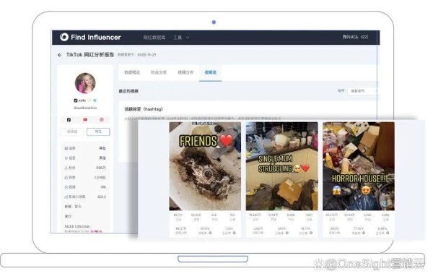This screenshot has height=279, width=433.
Task: Open the TikTok platform icon in profile card
Action: click(69, 119)
